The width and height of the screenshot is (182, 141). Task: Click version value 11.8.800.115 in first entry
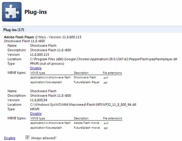(39, 55)
